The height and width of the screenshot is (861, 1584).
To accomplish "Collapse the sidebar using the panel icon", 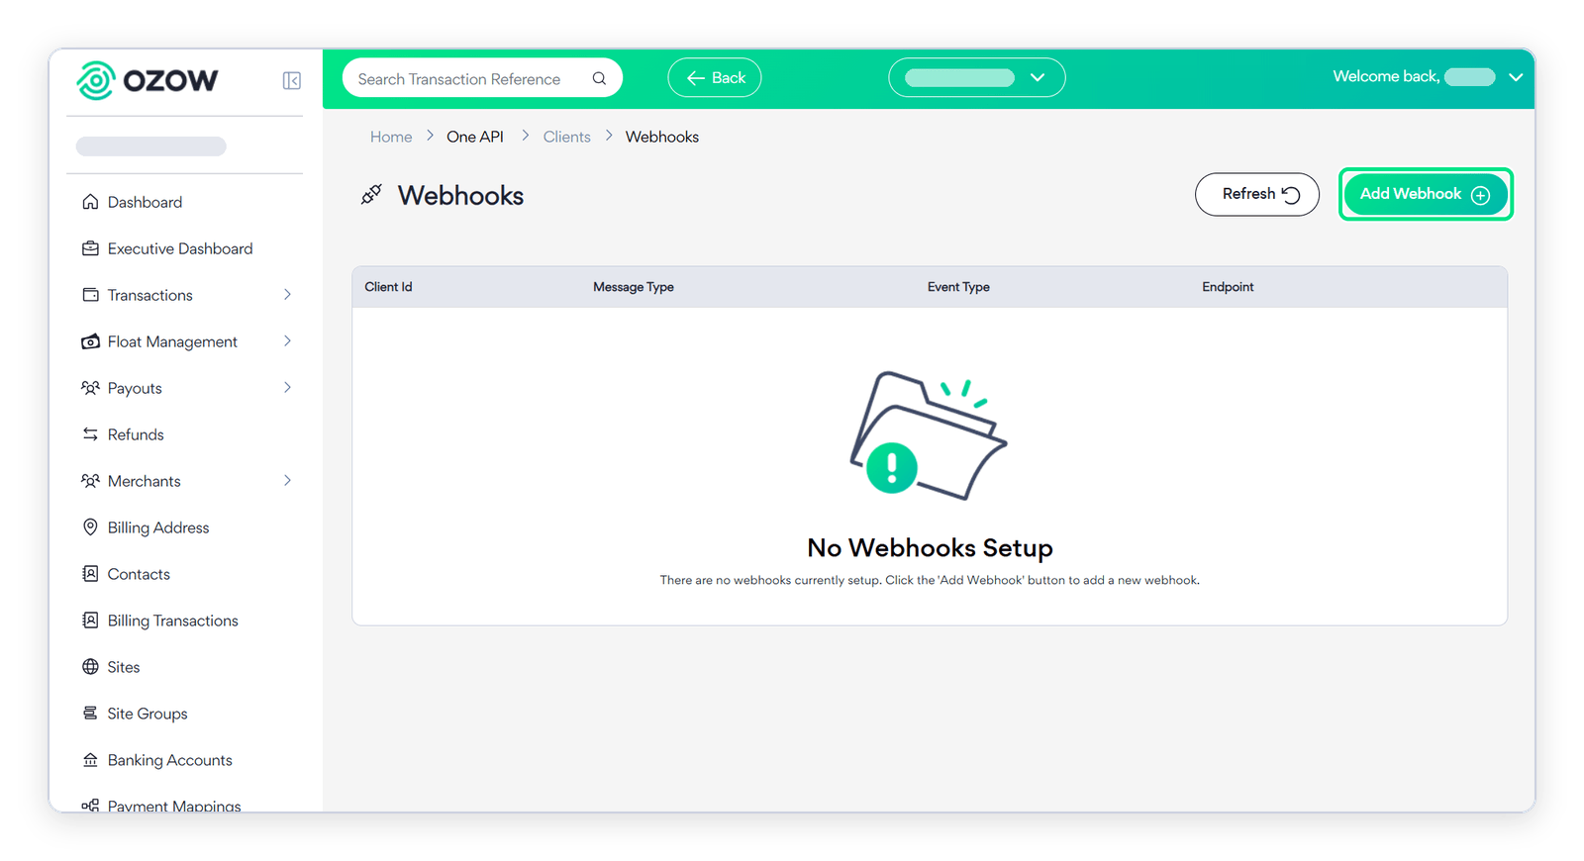I will pyautogui.click(x=292, y=80).
